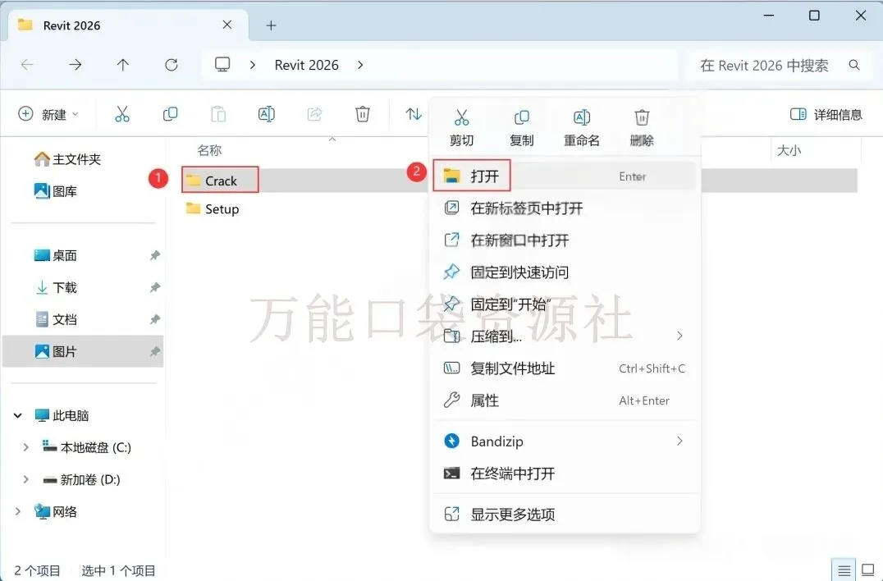Go back with the left arrow
Viewport: 883px width, 581px height.
pyautogui.click(x=27, y=65)
